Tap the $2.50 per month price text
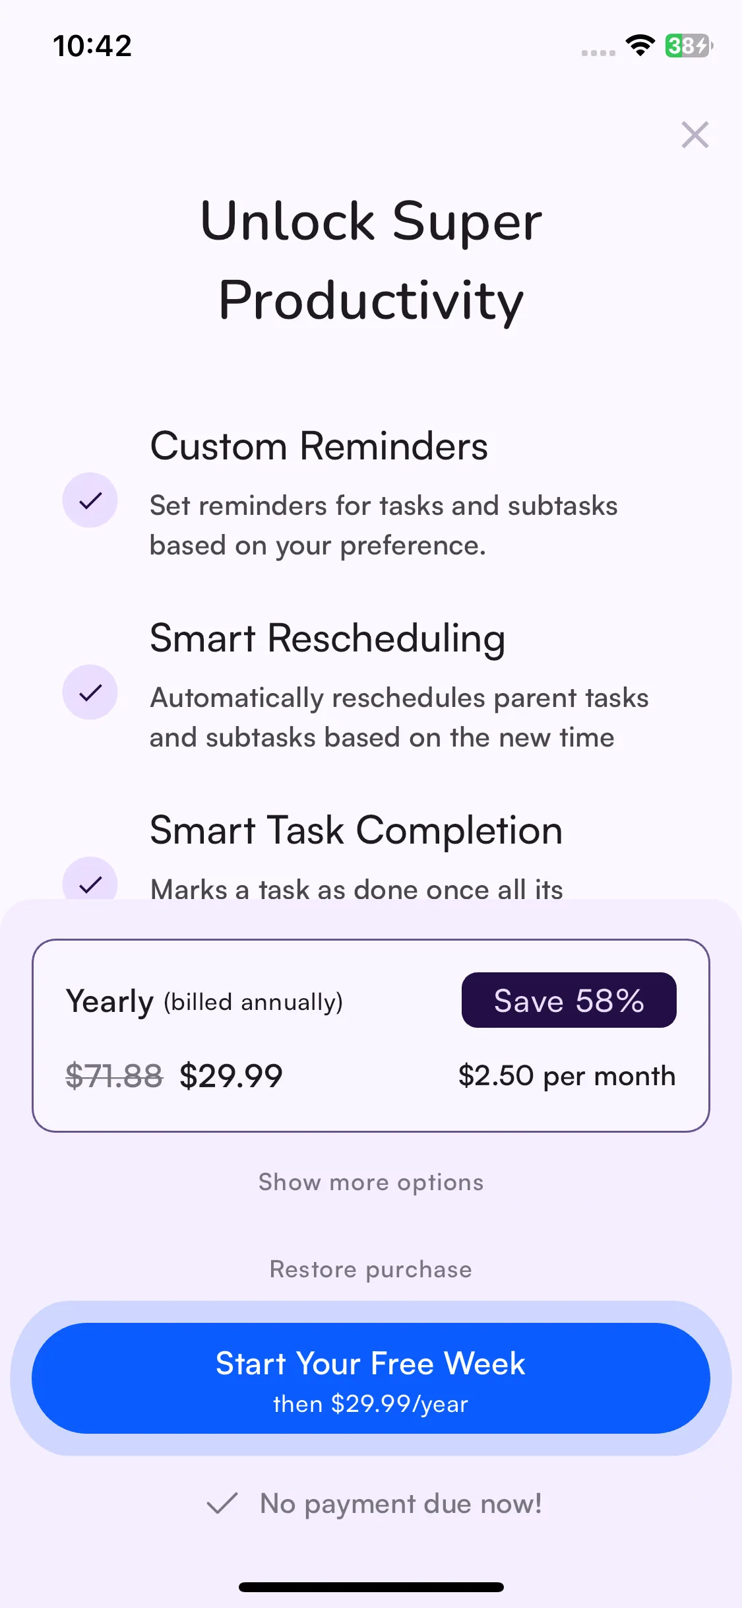This screenshot has width=742, height=1608. click(x=567, y=1076)
